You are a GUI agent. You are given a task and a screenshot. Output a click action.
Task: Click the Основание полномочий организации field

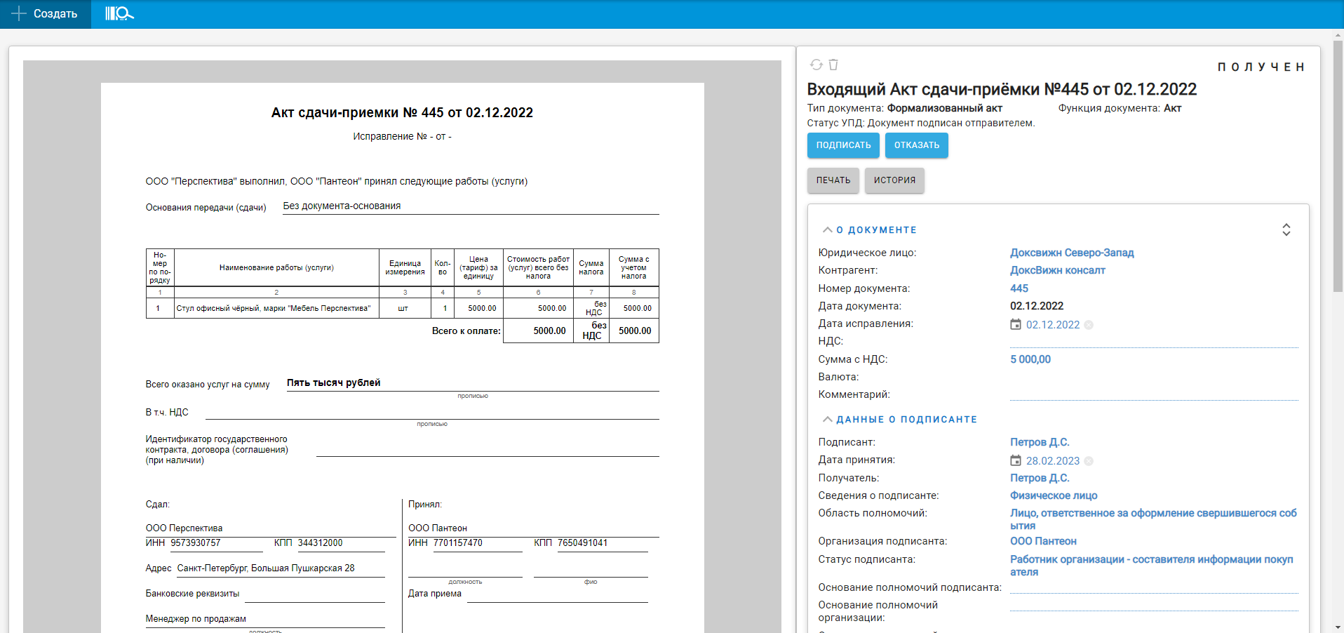[x=1154, y=605]
